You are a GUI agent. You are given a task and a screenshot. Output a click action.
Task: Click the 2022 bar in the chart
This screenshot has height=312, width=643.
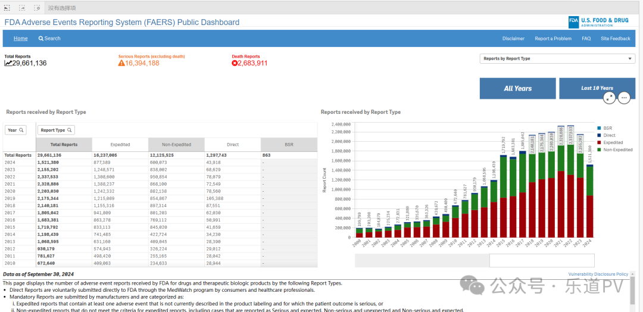coord(570,181)
